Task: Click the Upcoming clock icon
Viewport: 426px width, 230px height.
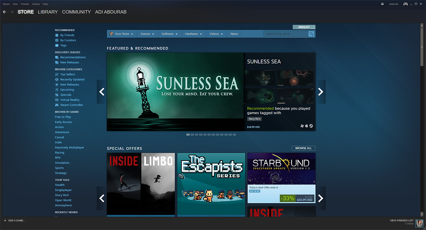Action: click(57, 90)
